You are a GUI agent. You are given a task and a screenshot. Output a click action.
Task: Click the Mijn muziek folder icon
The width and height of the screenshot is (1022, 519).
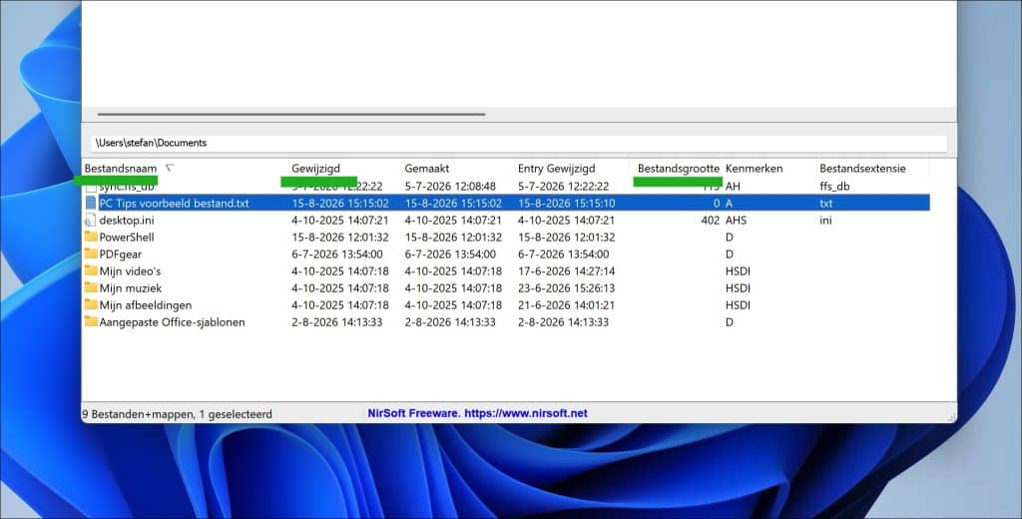coord(91,287)
